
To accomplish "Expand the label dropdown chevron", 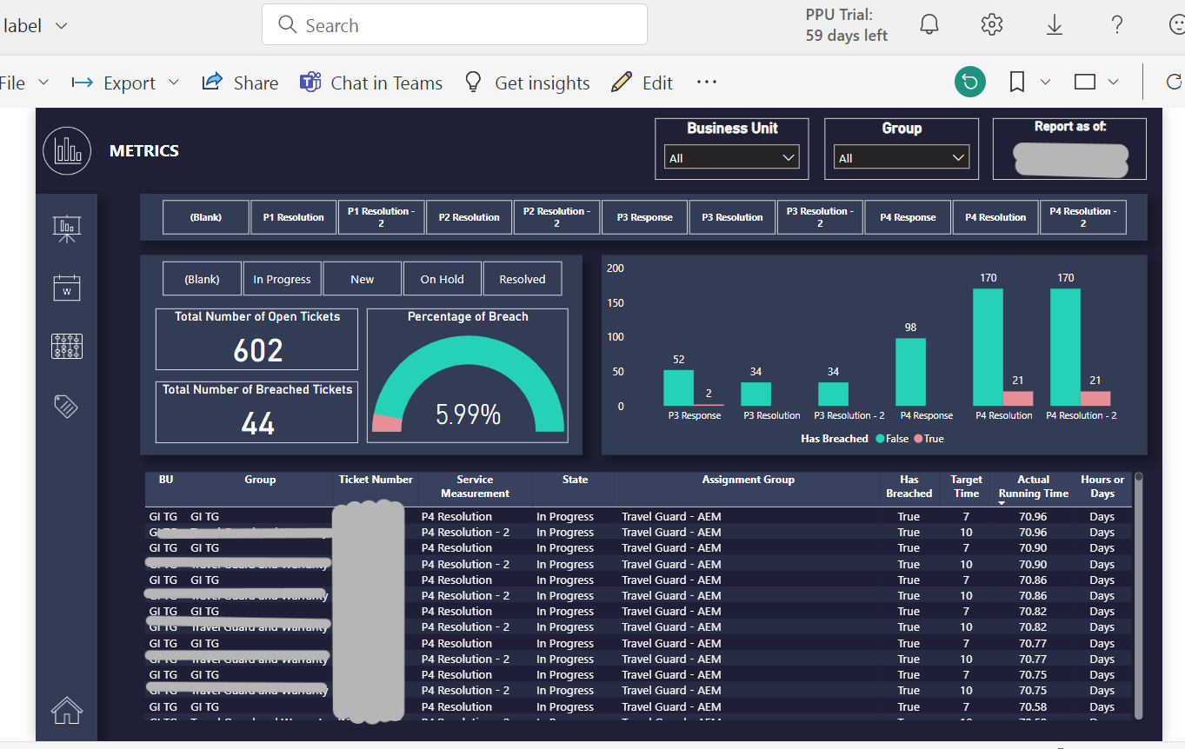I will tap(61, 26).
